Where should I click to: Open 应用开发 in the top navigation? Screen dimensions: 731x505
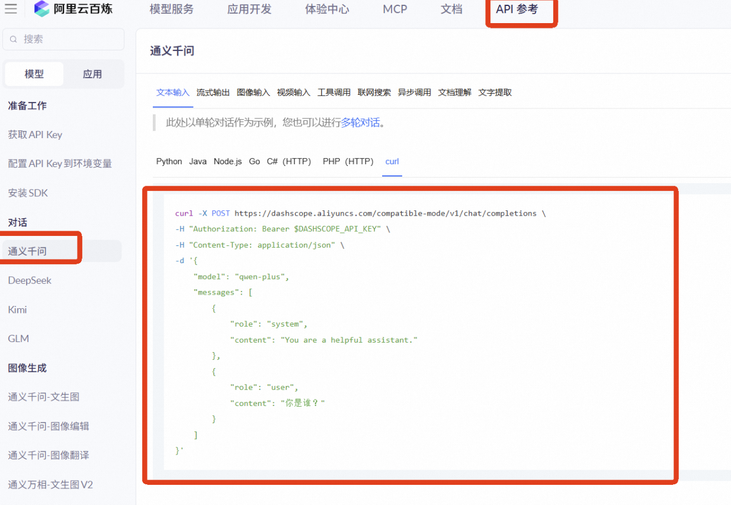[x=249, y=9]
